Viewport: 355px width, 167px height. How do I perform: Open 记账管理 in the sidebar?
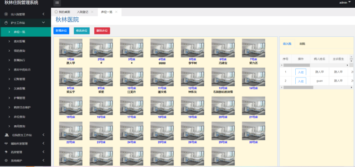(26, 79)
